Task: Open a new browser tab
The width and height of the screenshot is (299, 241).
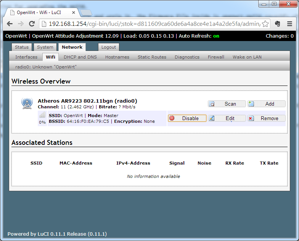Action: point(86,13)
